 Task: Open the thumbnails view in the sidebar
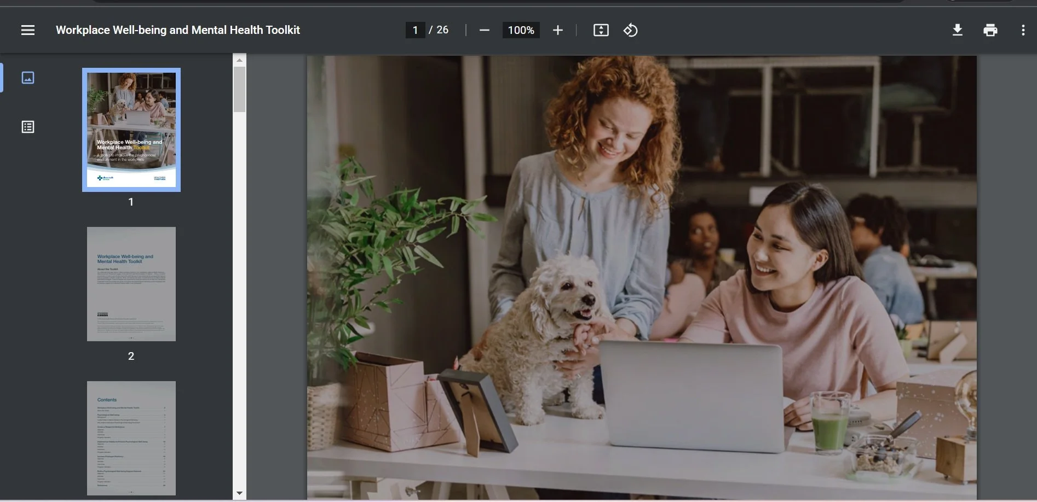[28, 78]
